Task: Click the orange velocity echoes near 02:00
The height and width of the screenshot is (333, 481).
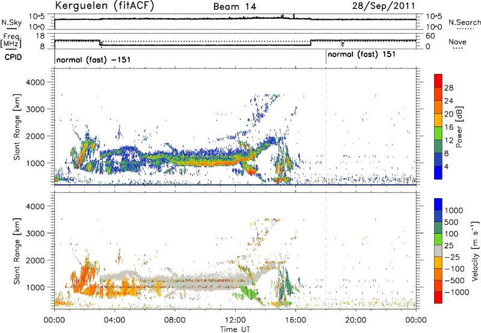Action: (85, 276)
